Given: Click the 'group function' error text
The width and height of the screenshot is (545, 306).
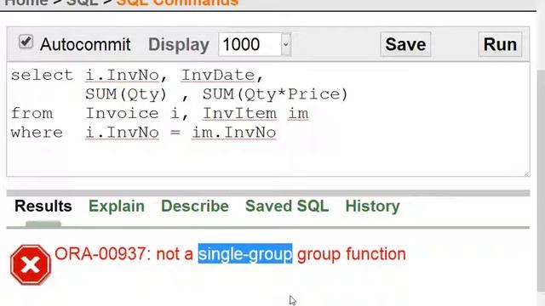Looking at the screenshot, I should click(x=352, y=254).
